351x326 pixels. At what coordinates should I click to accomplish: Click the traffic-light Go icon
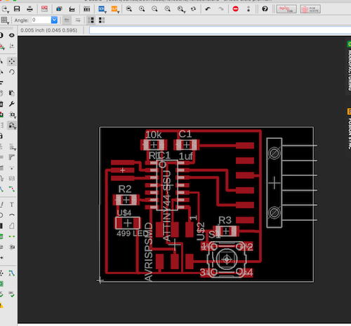click(249, 9)
